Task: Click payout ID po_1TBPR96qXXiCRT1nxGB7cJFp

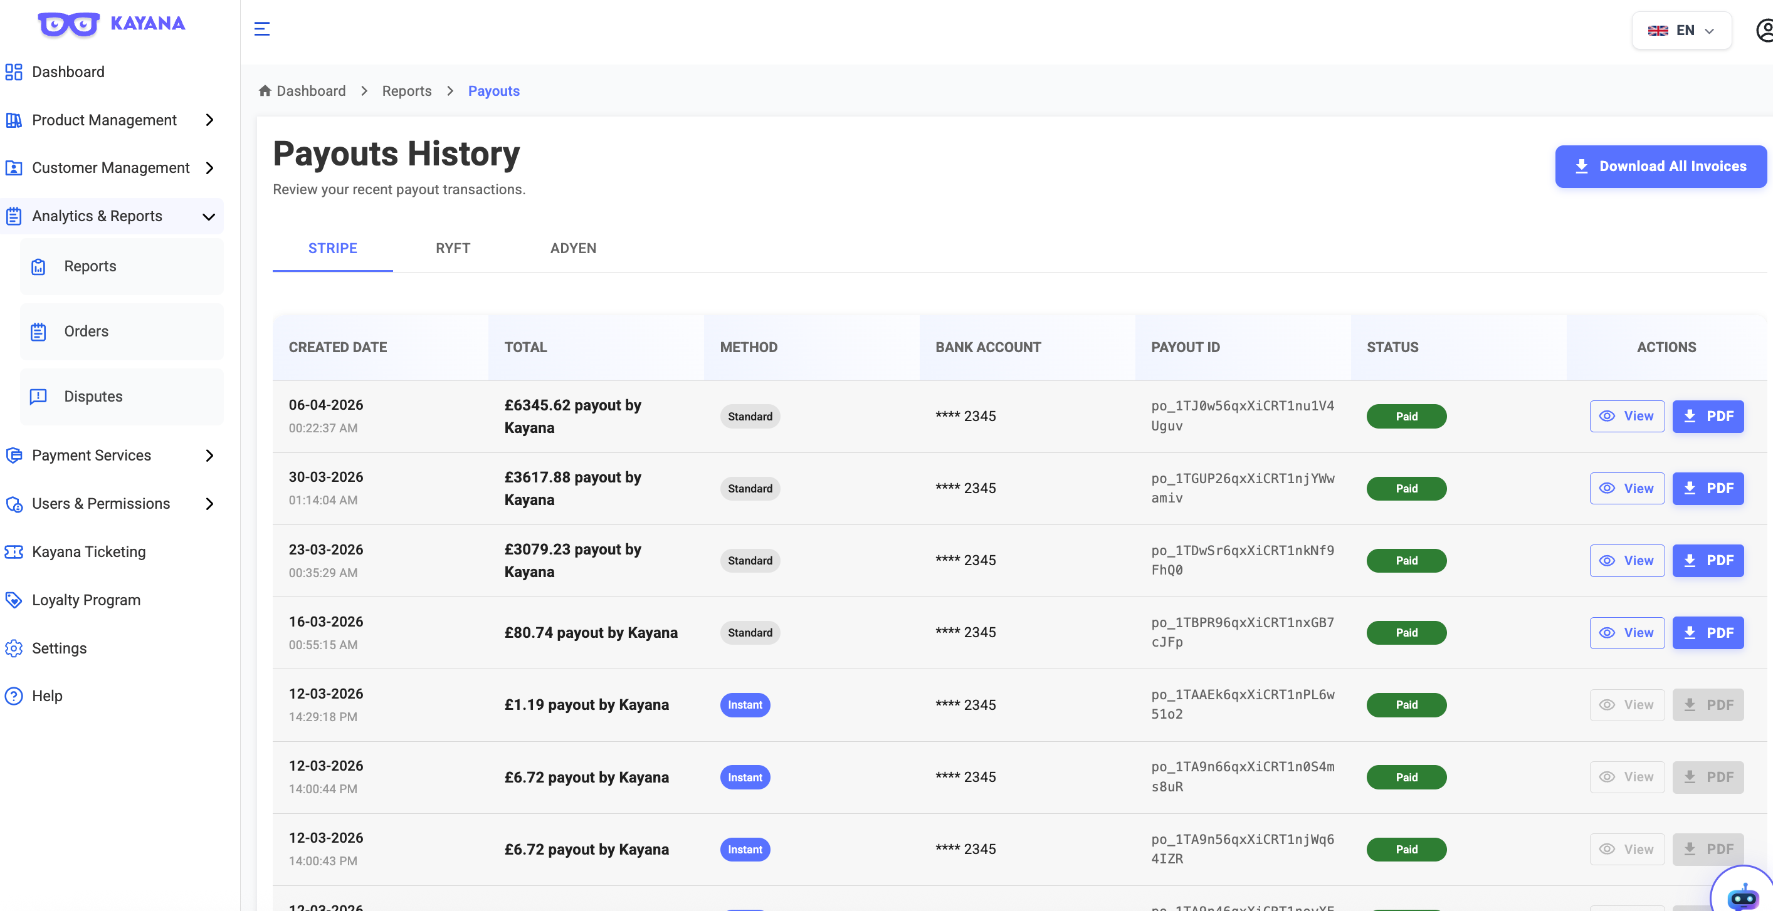Action: (x=1243, y=632)
